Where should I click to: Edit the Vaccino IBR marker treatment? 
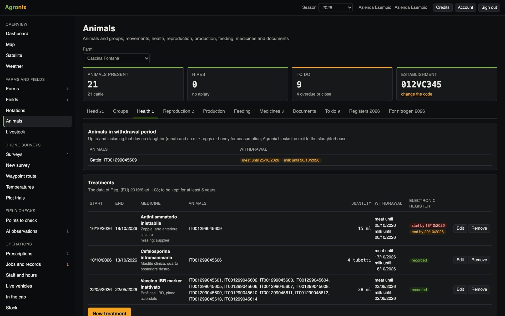click(x=460, y=289)
